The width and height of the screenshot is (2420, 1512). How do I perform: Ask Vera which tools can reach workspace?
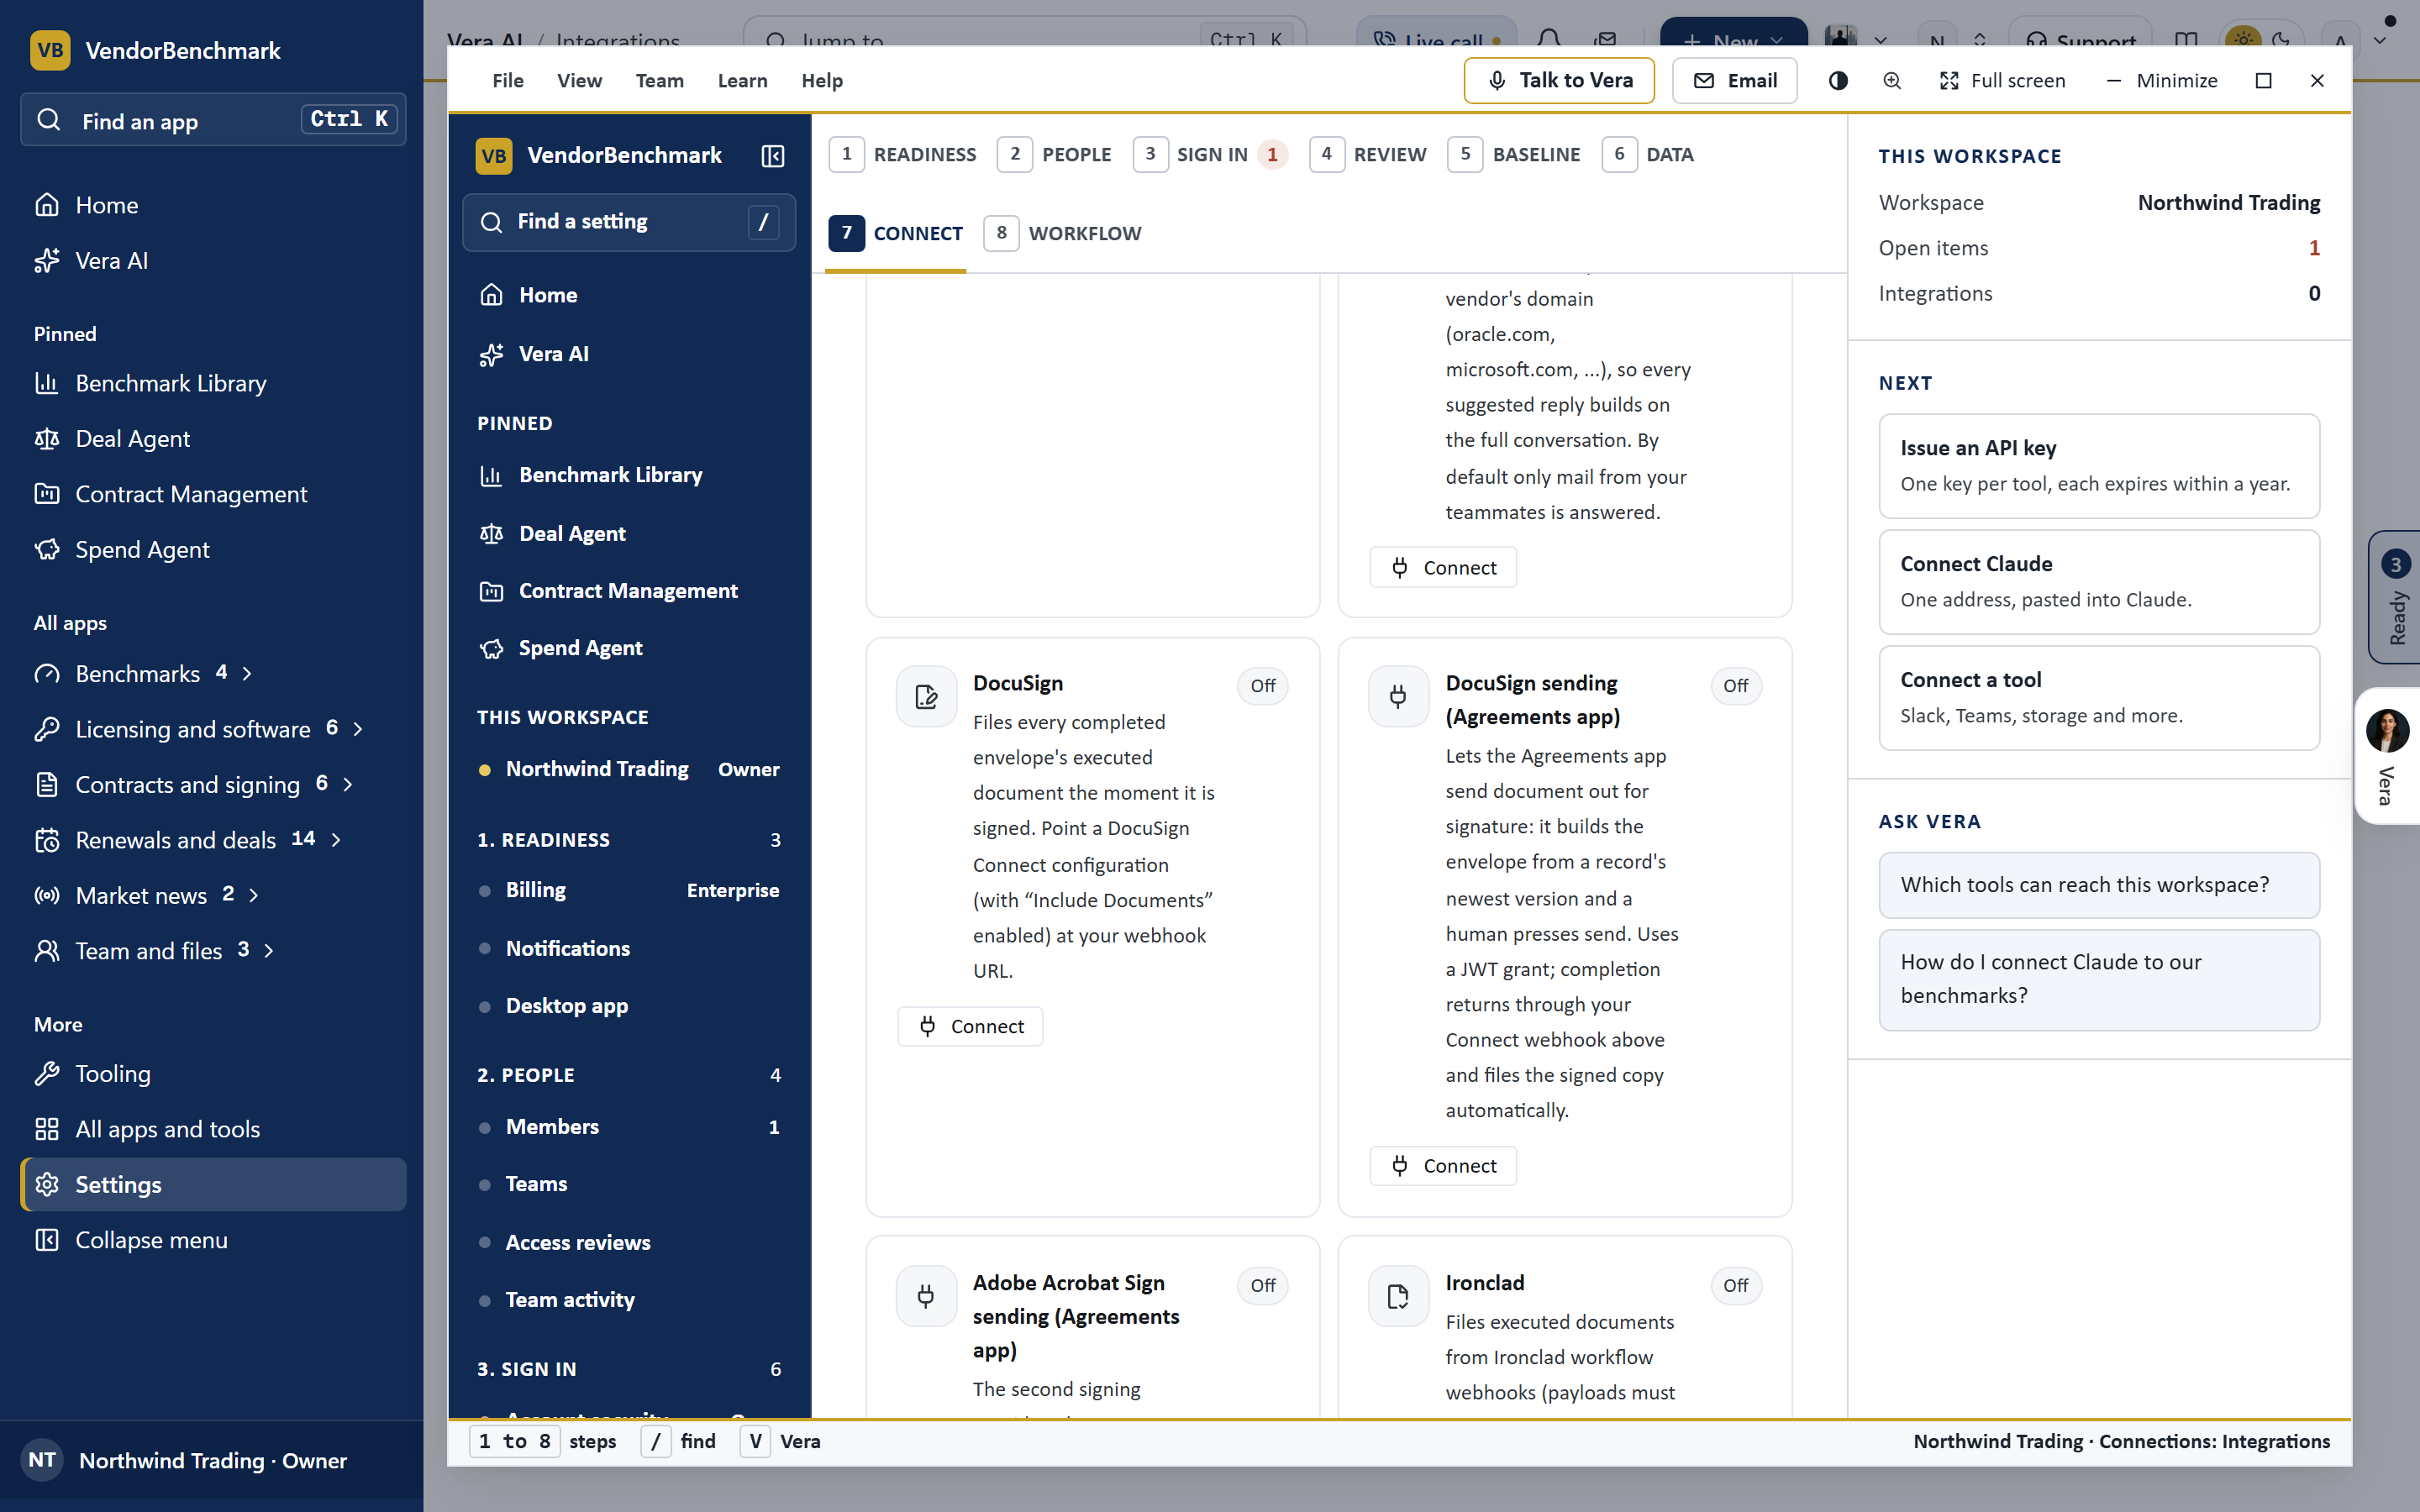pos(2099,885)
